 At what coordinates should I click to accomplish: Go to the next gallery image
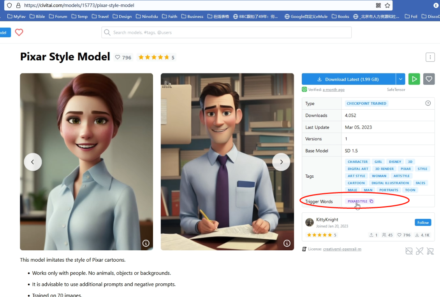pos(281,162)
